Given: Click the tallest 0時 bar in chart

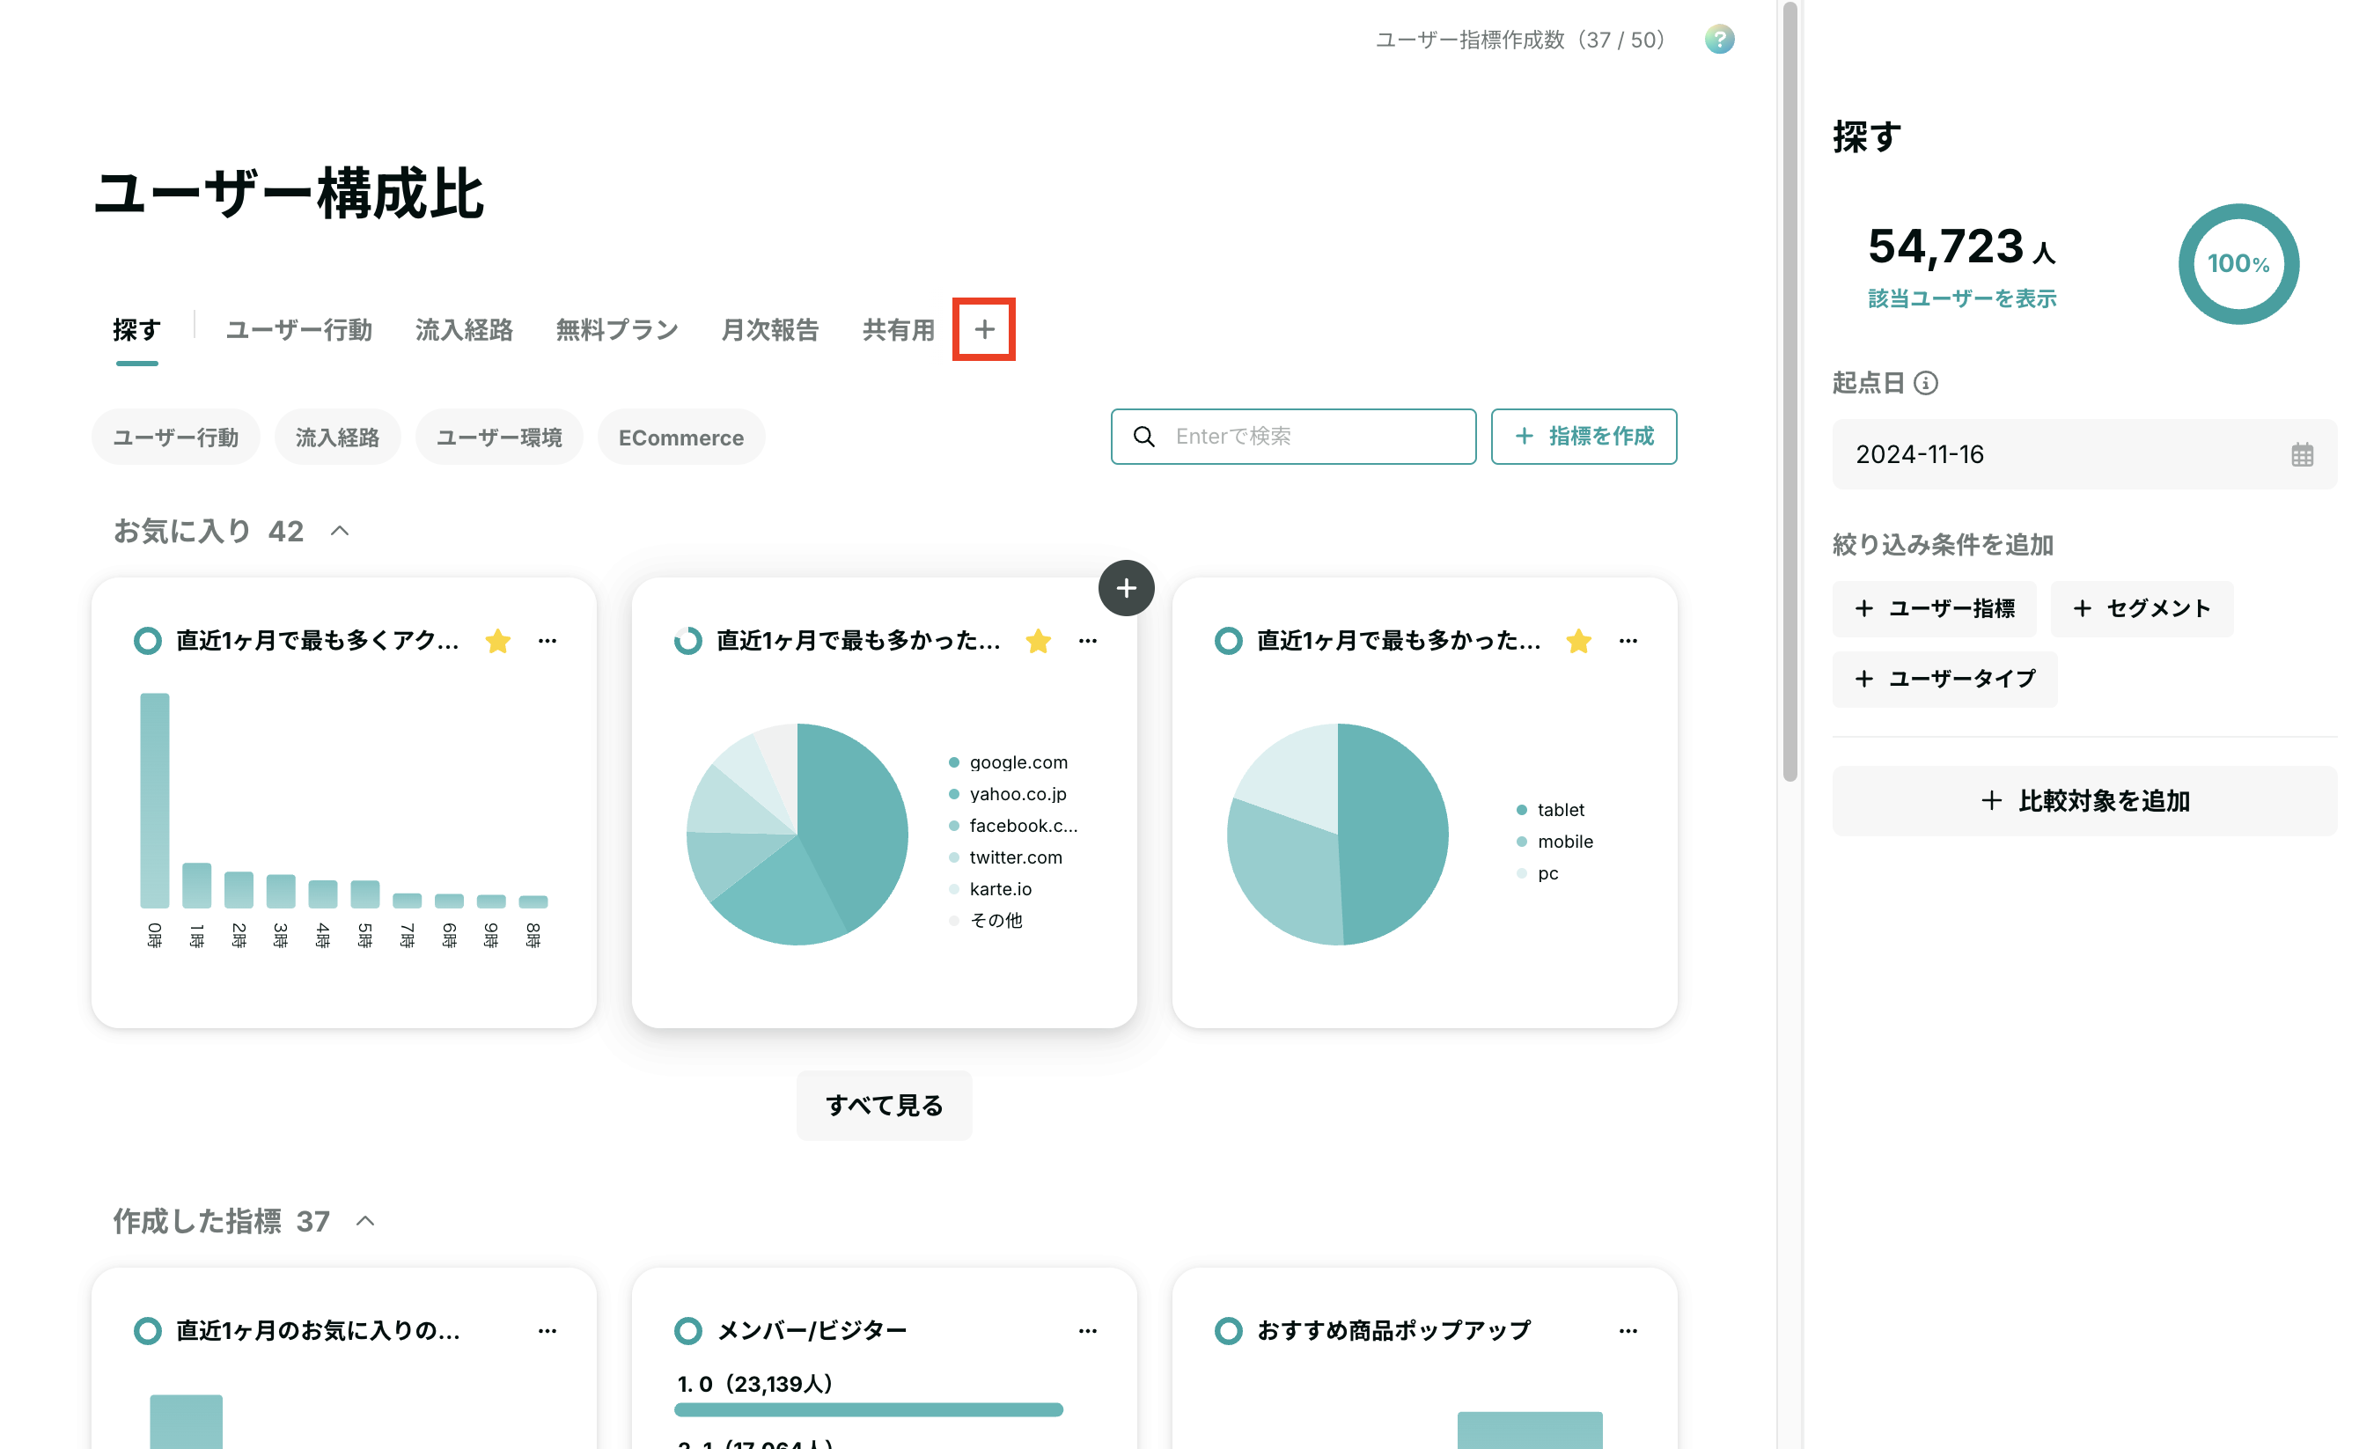Looking at the screenshot, I should 154,800.
